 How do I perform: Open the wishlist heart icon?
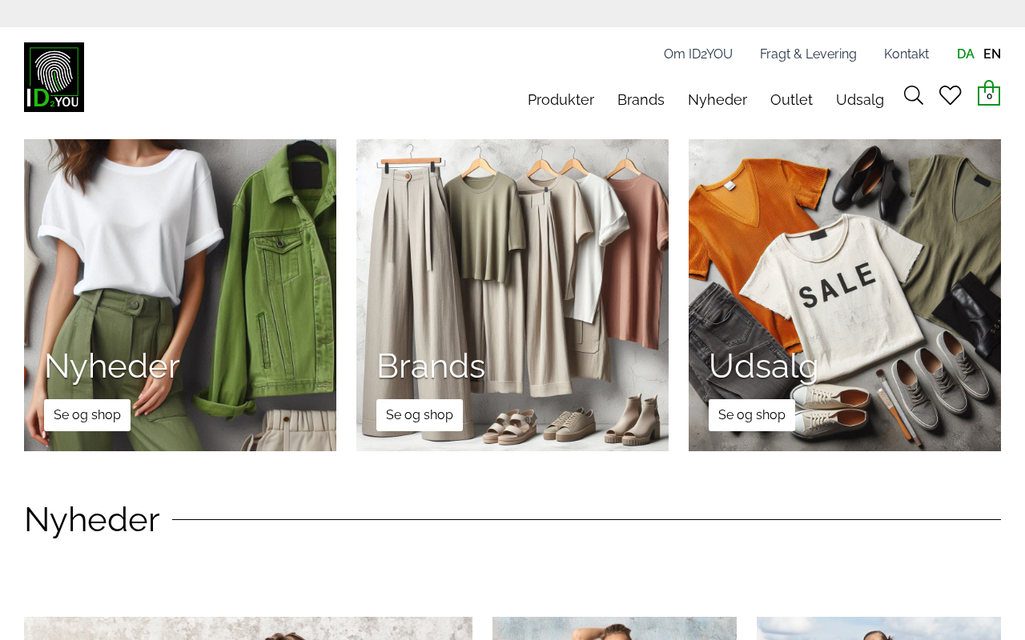pyautogui.click(x=951, y=96)
